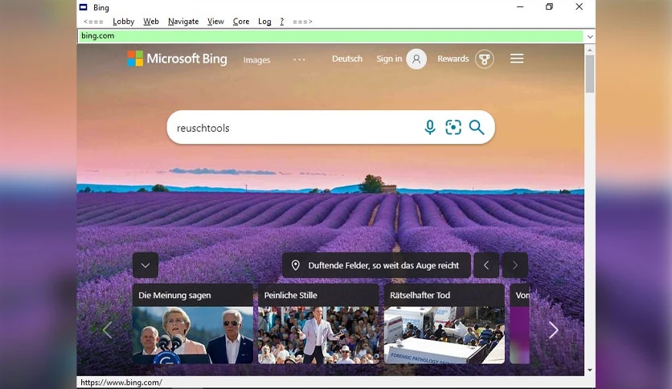Screen dimensions: 672x389
Task: Show next daily image
Action: click(514, 265)
